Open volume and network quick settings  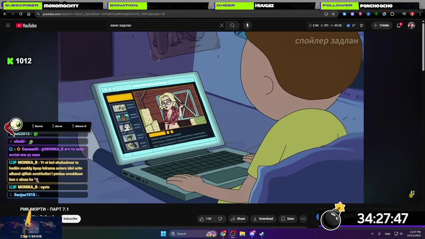398,234
